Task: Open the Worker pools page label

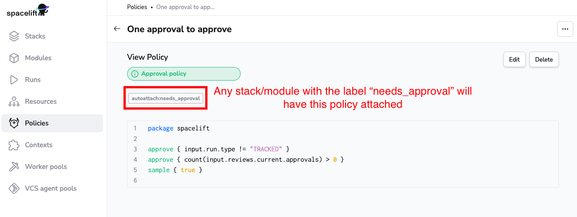Action: click(x=46, y=167)
